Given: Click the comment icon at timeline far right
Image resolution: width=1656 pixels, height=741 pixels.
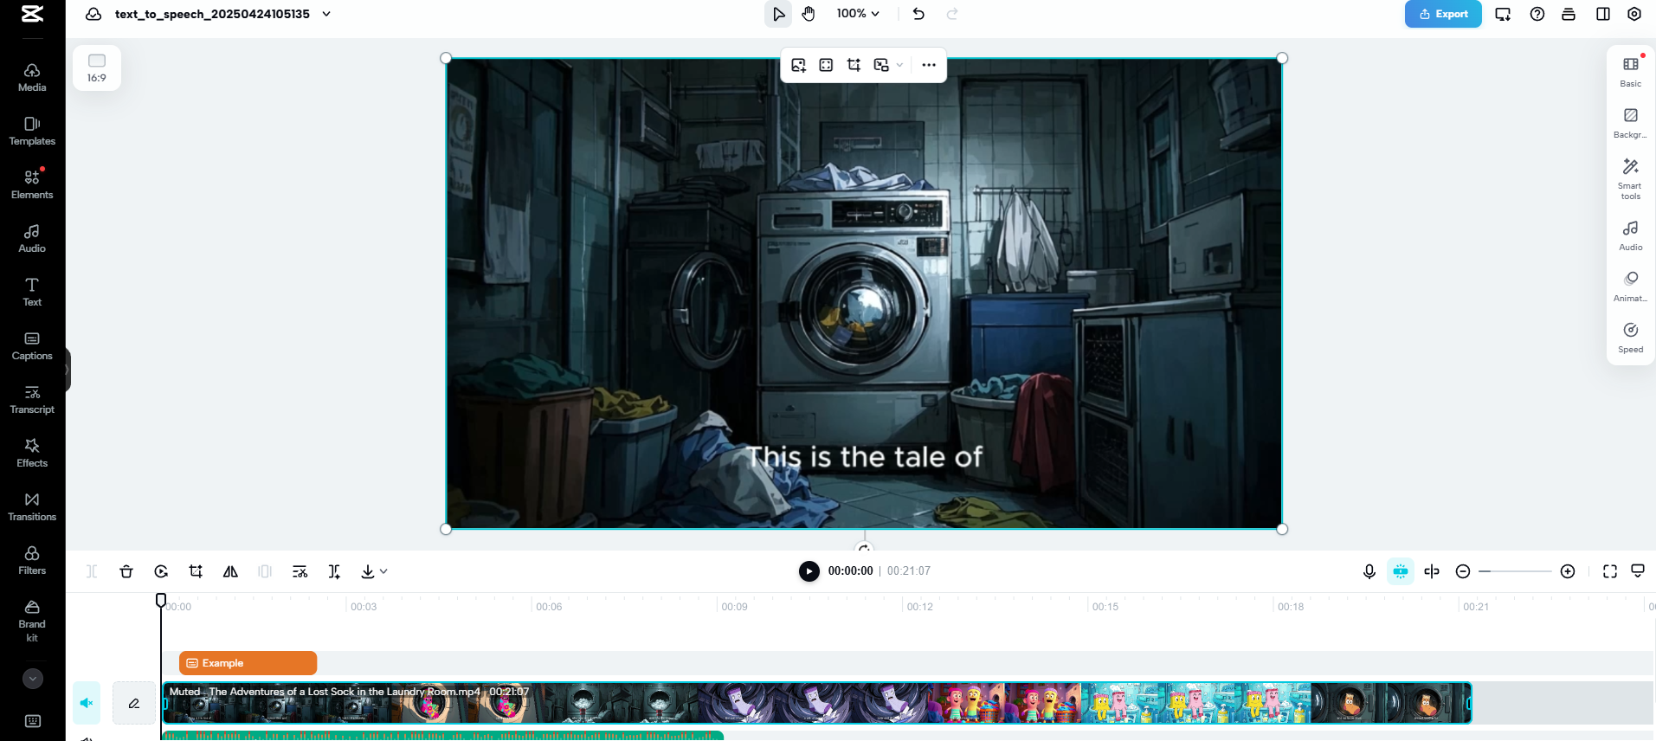Looking at the screenshot, I should [x=1638, y=571].
